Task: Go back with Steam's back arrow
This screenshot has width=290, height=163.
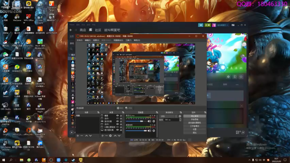Action: 71,30
